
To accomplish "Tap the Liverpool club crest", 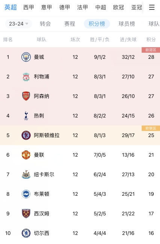I will coord(26,77).
